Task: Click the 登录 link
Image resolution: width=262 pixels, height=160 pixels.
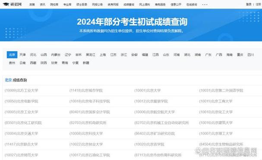Action: (249, 4)
